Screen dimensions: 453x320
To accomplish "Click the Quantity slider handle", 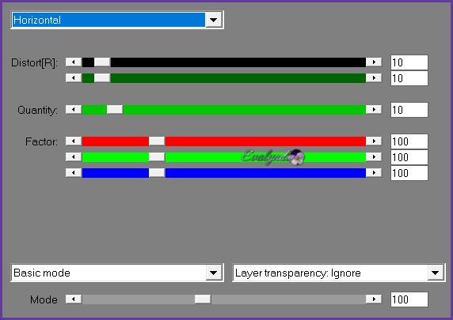I will (x=115, y=110).
